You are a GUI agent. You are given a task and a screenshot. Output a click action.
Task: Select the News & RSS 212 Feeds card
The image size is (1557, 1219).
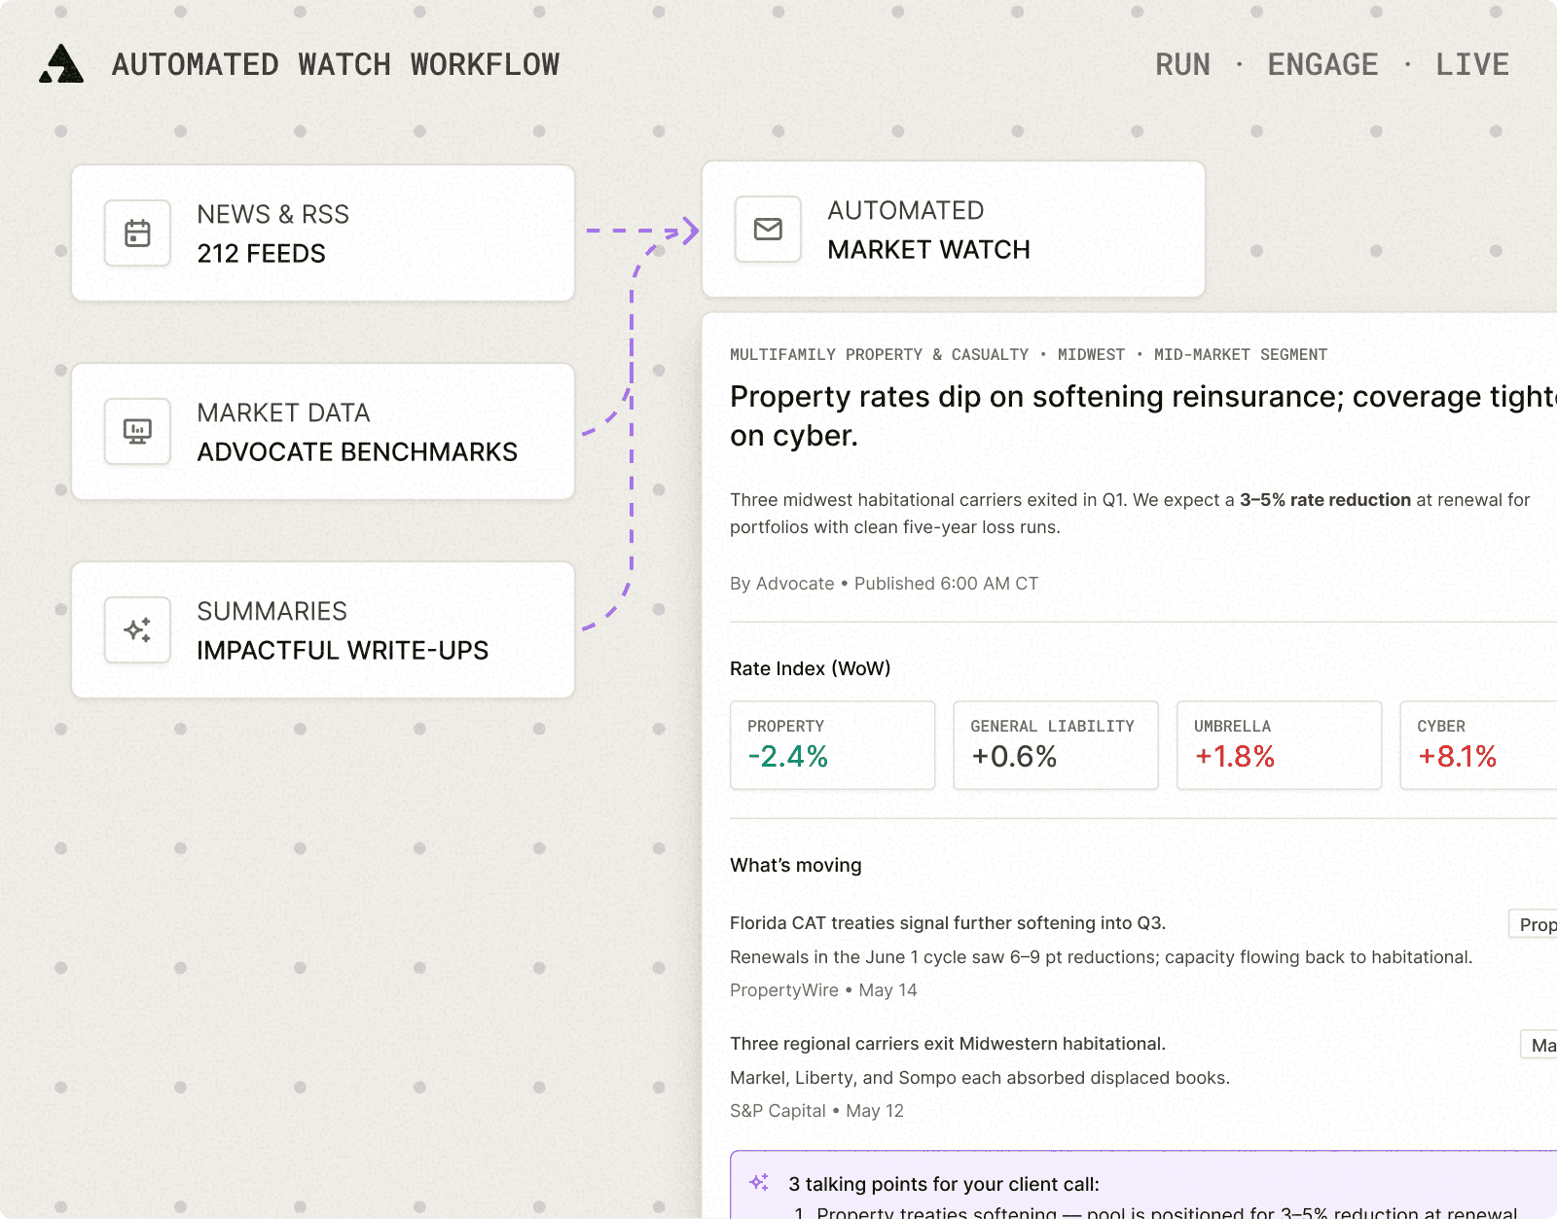click(323, 233)
